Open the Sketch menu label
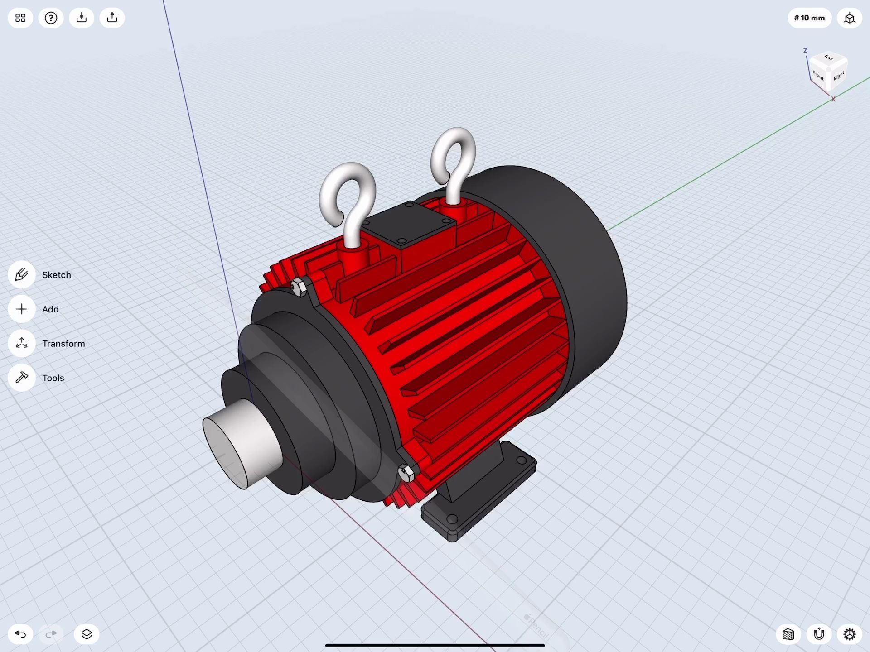The image size is (870, 652). (x=57, y=275)
